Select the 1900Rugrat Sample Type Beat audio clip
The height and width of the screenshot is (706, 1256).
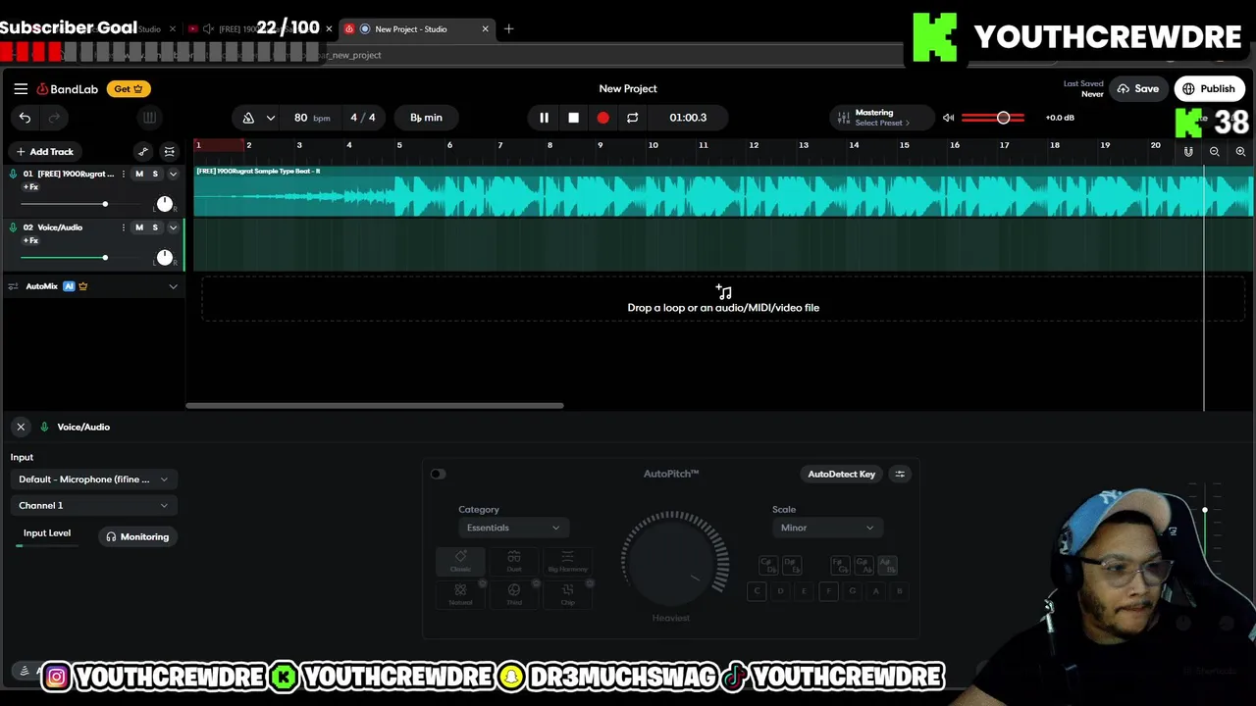[723, 192]
